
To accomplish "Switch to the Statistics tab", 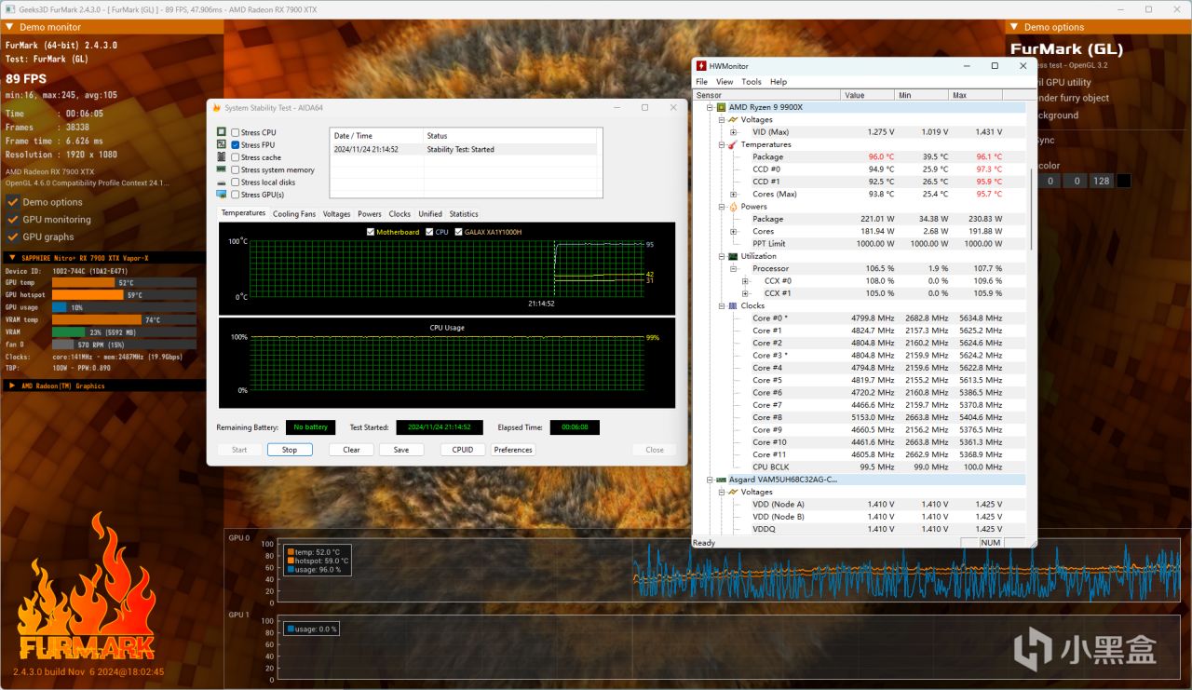I will pos(464,214).
